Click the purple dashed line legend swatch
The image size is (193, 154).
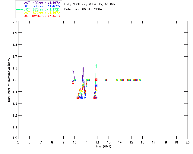[19, 3]
